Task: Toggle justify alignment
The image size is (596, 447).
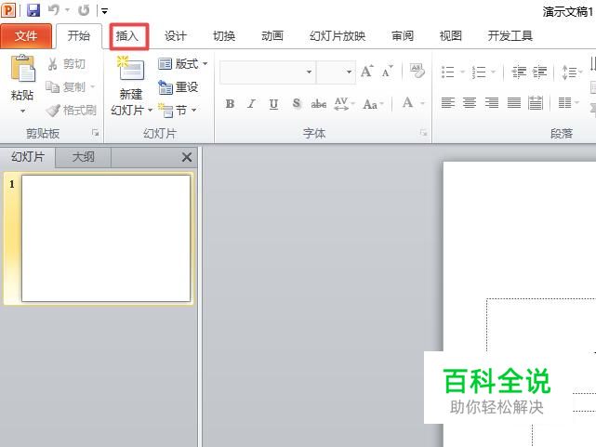Action: 513,102
